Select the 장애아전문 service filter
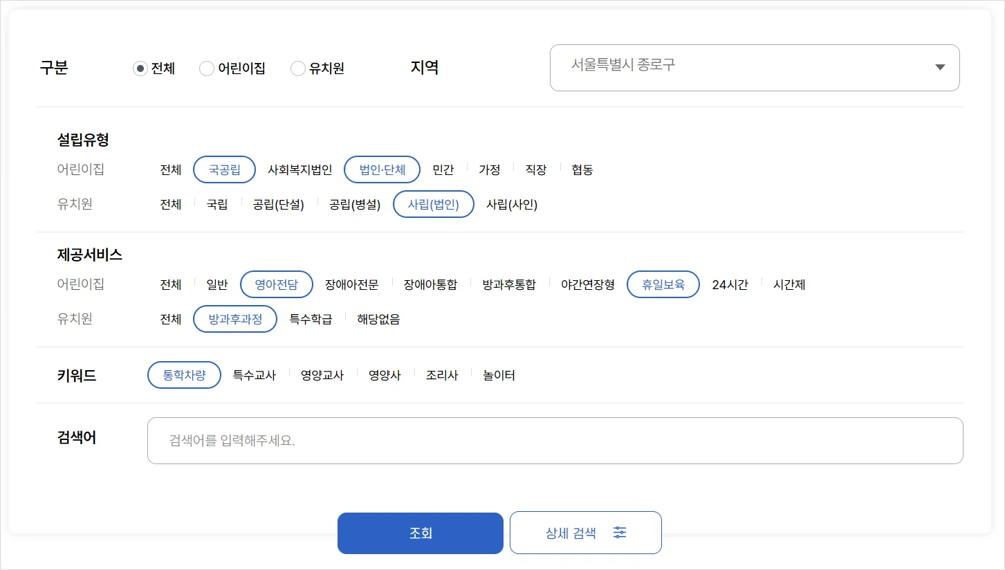1005x570 pixels. tap(351, 284)
